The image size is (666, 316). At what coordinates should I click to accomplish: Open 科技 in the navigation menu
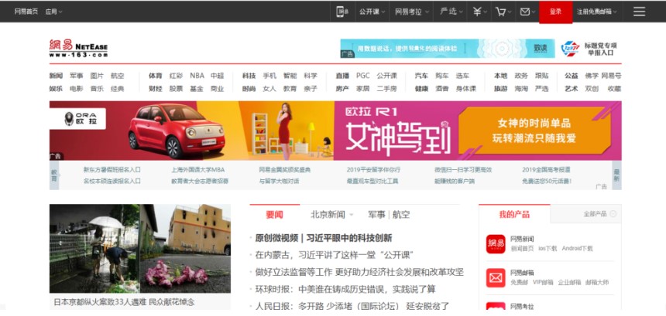coord(249,76)
